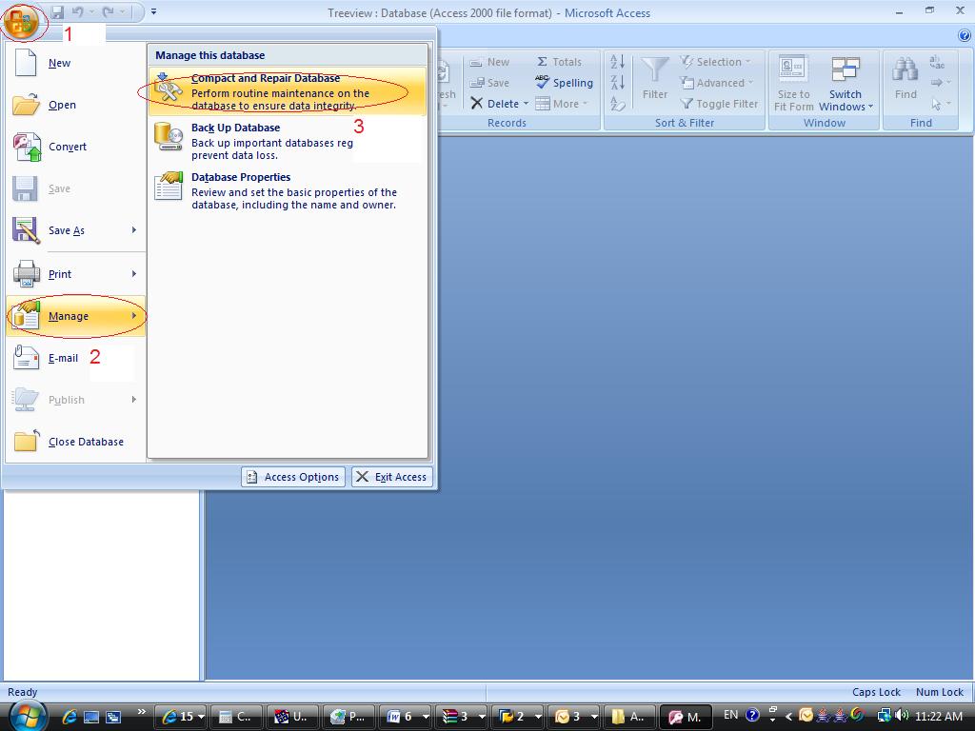Image resolution: width=975 pixels, height=731 pixels.
Task: Click Caps Lock status bar indicator
Action: point(876,692)
